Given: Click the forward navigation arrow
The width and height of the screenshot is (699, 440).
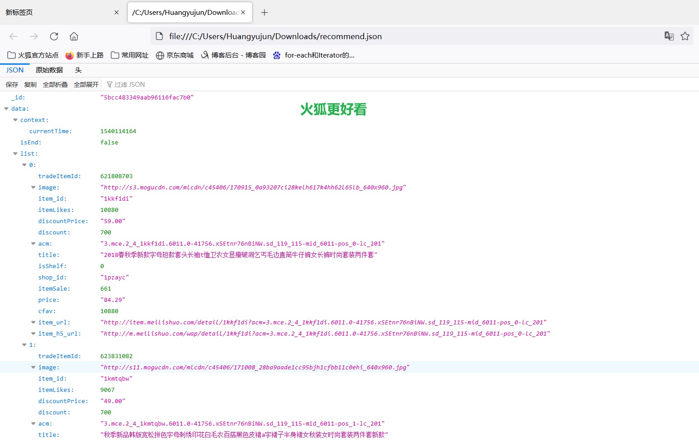Looking at the screenshot, I should [x=34, y=36].
